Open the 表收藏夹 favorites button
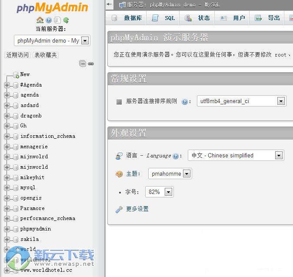293x277 pixels. tap(46, 55)
